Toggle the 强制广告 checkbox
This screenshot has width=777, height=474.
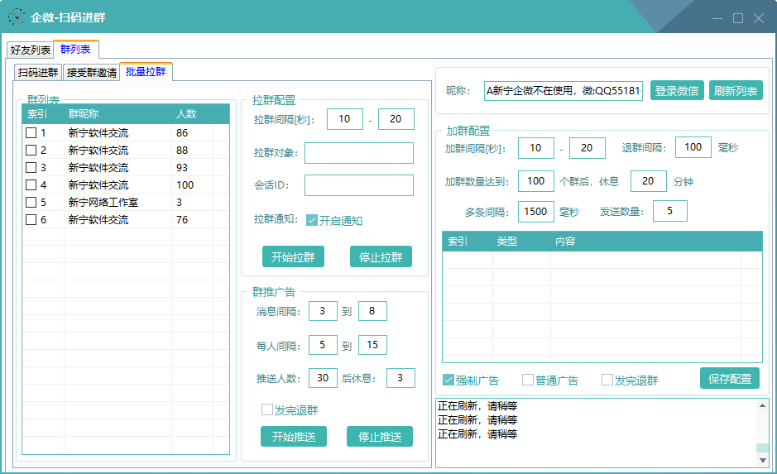coord(448,380)
